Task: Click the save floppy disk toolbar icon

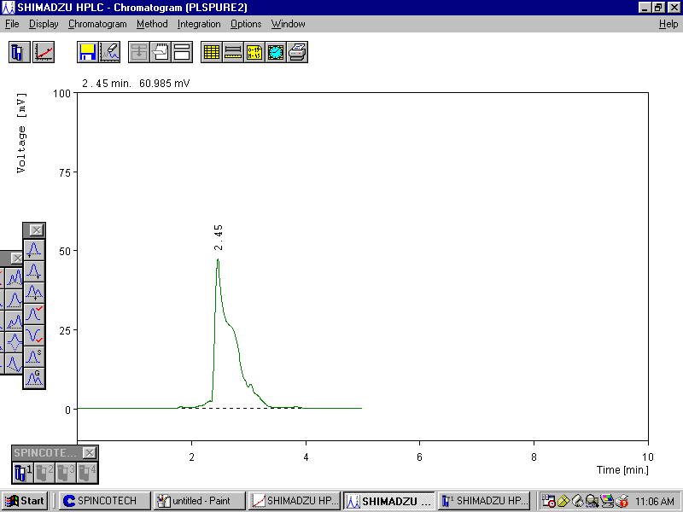Action: [86, 52]
